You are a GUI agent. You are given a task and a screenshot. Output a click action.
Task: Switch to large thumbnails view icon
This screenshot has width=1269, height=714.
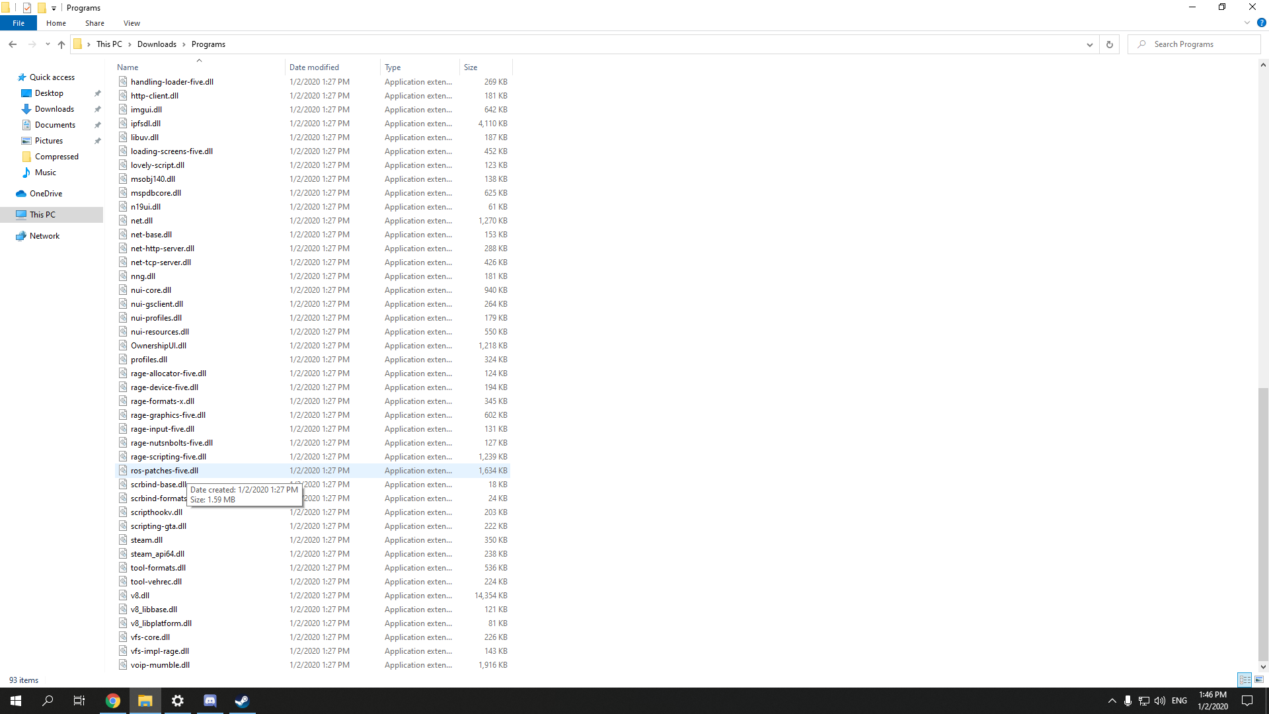point(1259,680)
